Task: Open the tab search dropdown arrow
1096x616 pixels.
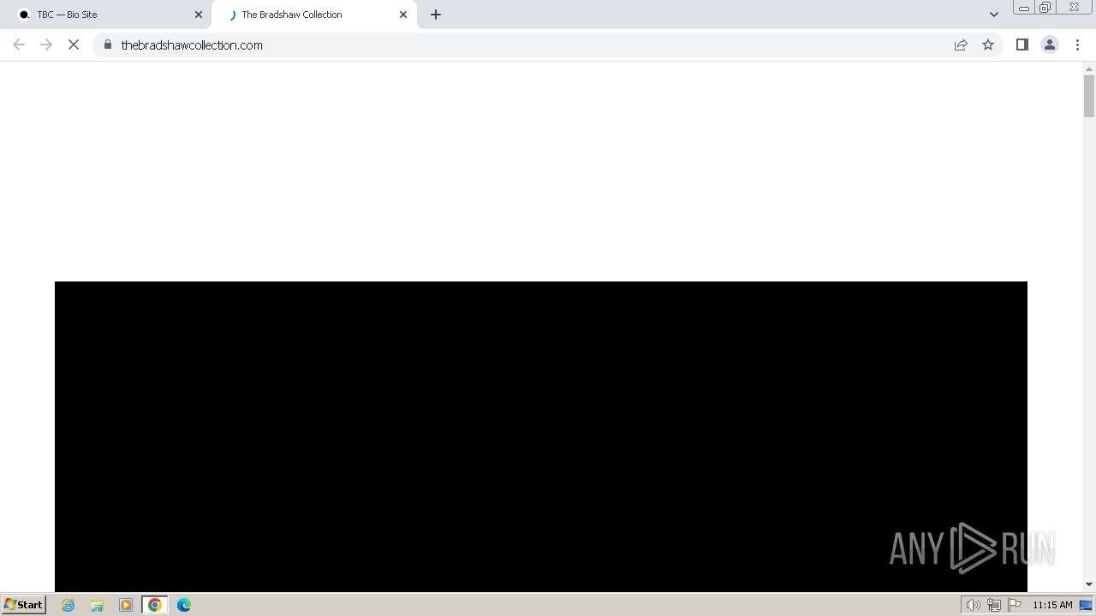Action: (994, 15)
